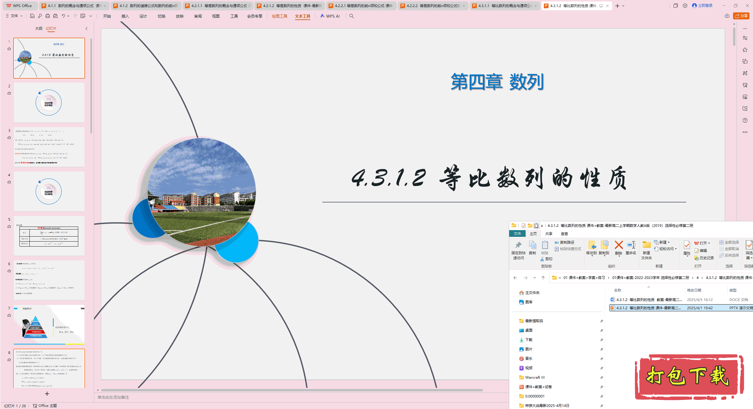Open the 查看 tab in Explorer

[564, 234]
